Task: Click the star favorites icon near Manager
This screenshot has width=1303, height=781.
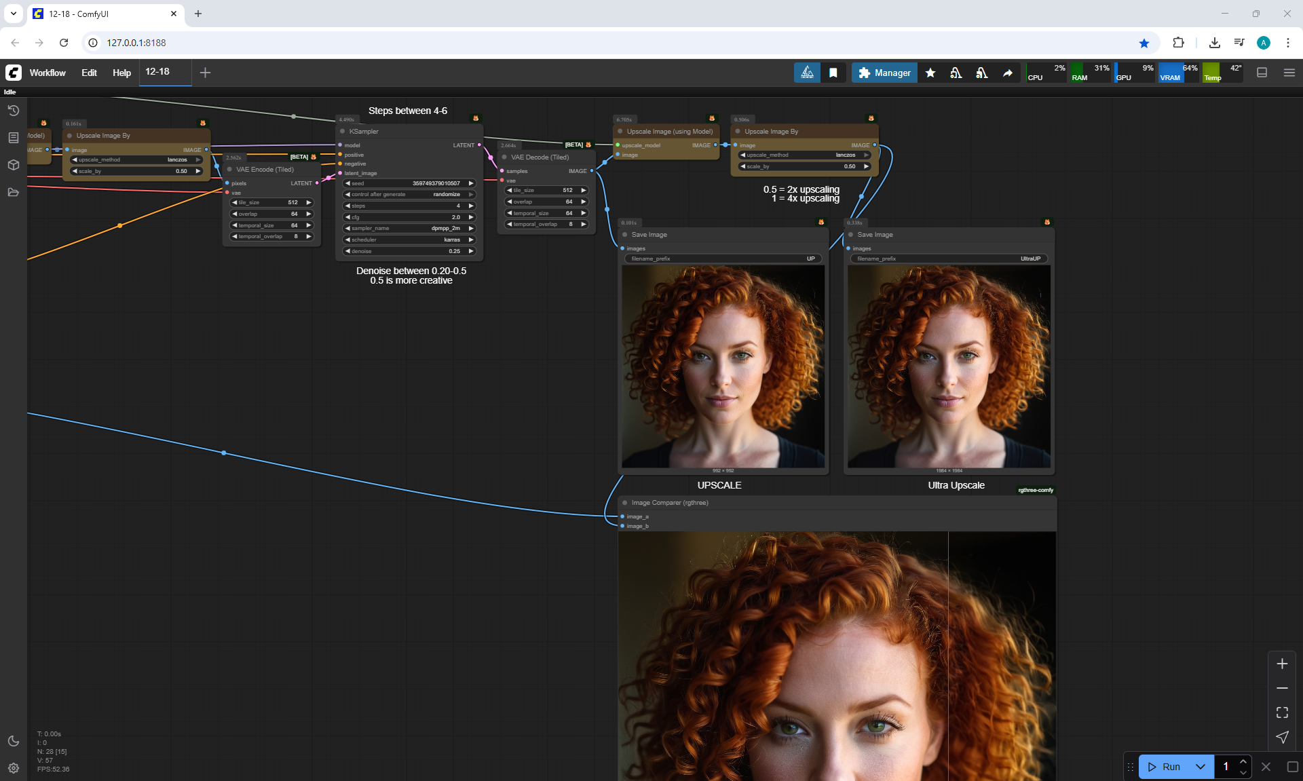Action: pos(930,73)
